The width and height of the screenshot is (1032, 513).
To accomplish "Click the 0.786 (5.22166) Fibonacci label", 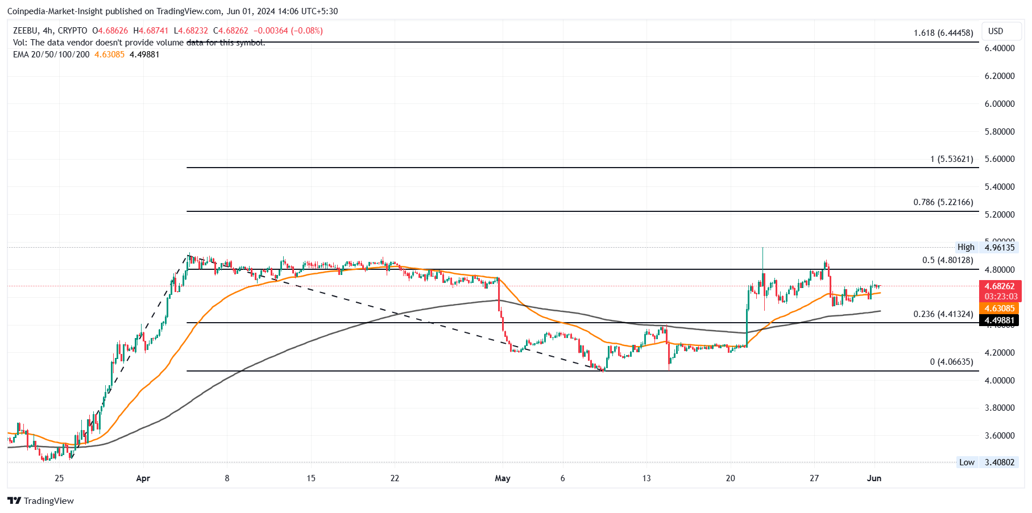I will (943, 202).
